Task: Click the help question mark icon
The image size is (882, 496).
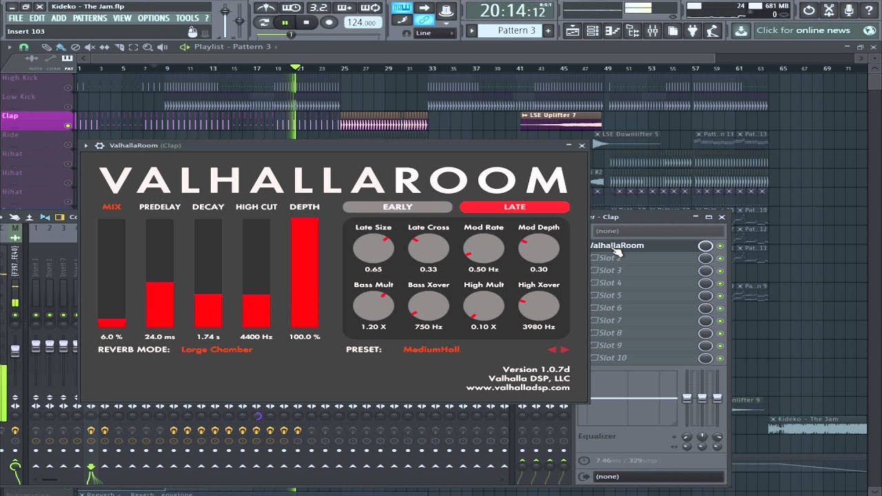Action: [x=869, y=10]
